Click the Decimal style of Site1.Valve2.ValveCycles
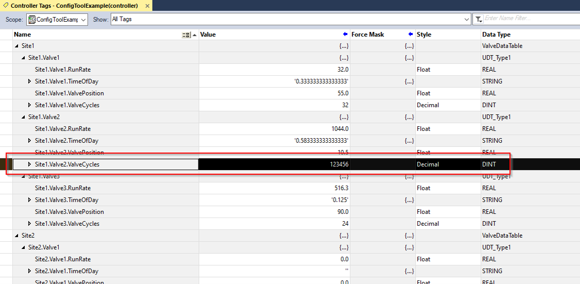The image size is (580, 284). 428,164
